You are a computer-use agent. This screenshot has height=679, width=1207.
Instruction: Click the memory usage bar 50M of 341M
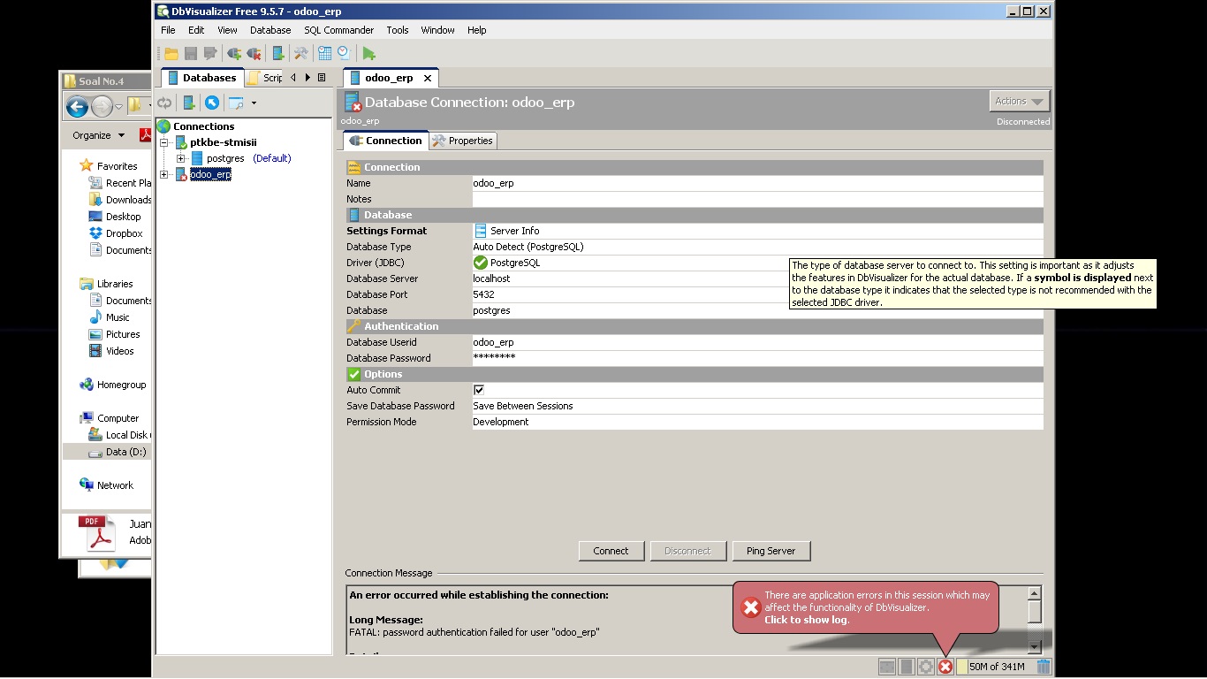pyautogui.click(x=995, y=667)
